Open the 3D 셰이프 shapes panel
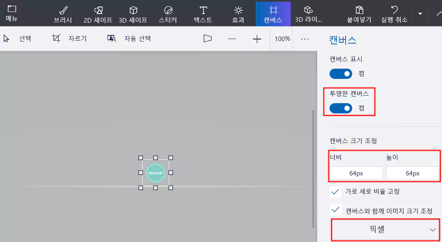442x242 pixels. pos(133,13)
